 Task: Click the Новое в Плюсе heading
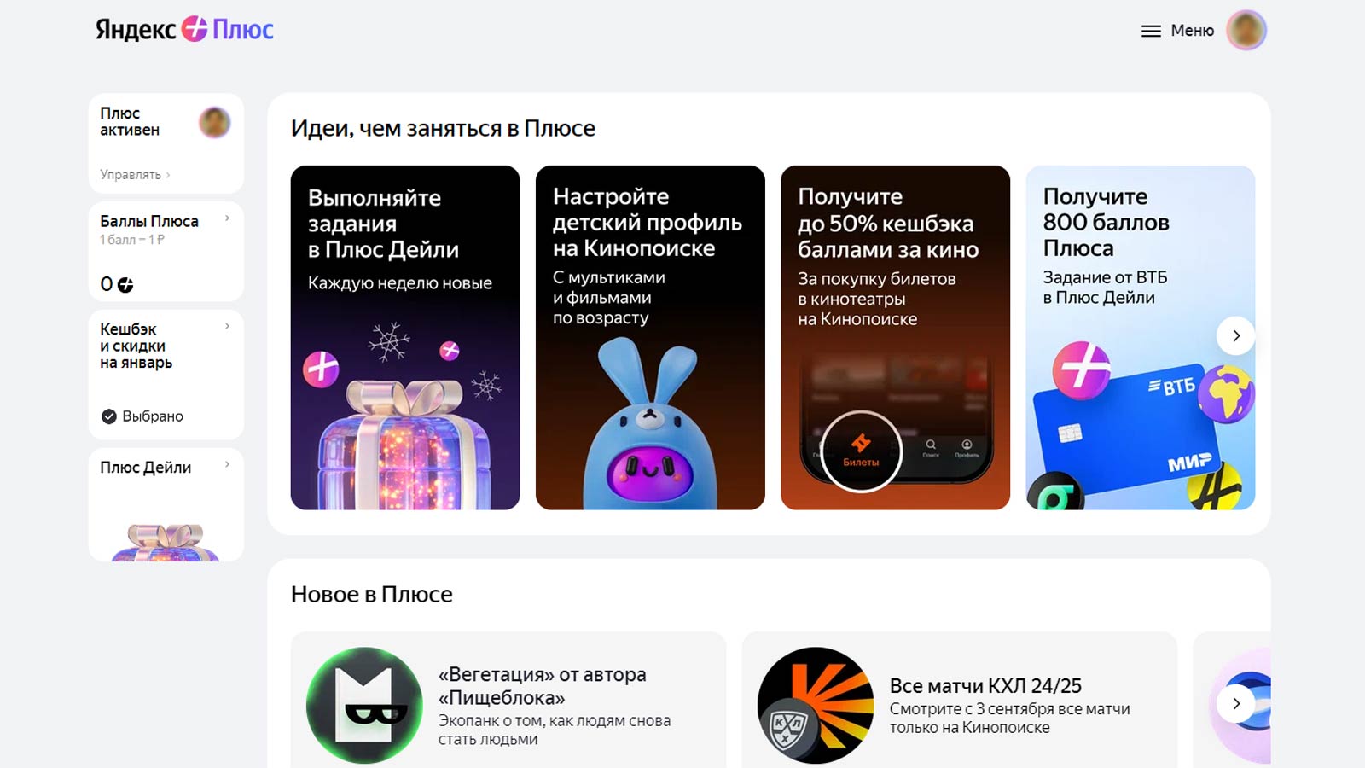pyautogui.click(x=372, y=594)
